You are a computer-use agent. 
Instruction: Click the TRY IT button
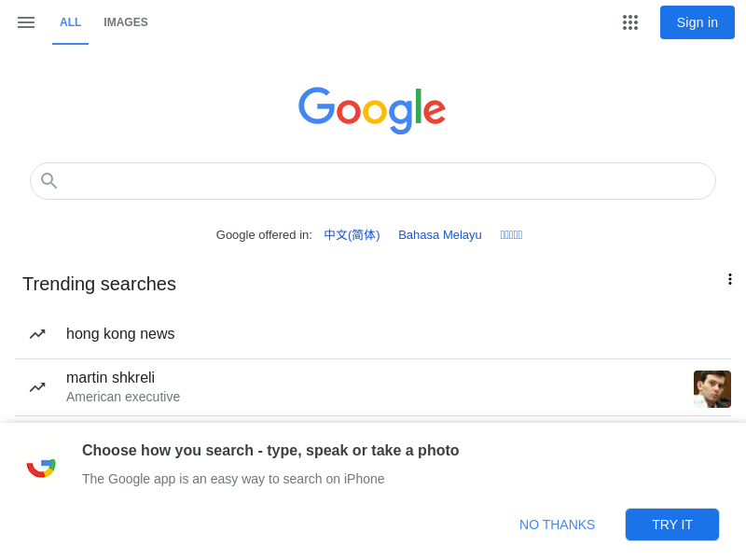tap(671, 525)
